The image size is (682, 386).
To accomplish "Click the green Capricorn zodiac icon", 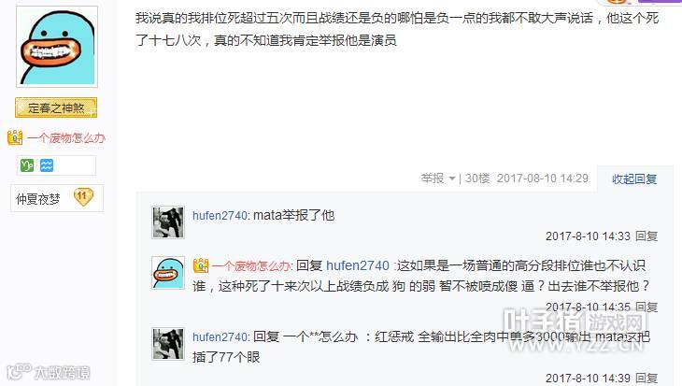I will pyautogui.click(x=27, y=165).
